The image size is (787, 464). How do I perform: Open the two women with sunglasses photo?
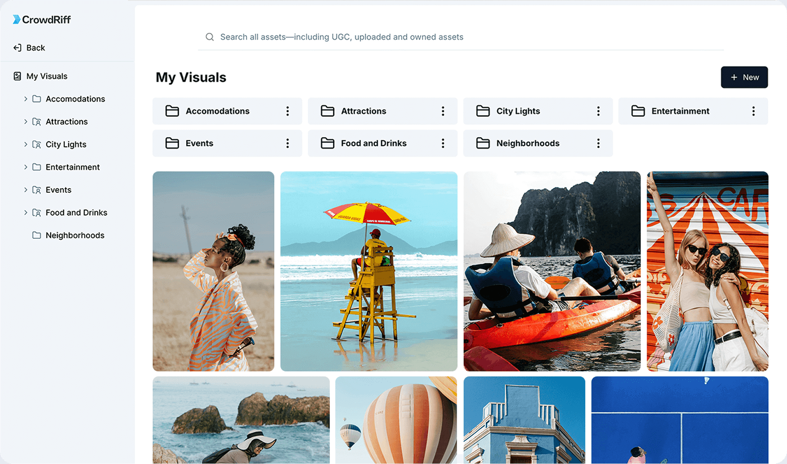(x=708, y=271)
